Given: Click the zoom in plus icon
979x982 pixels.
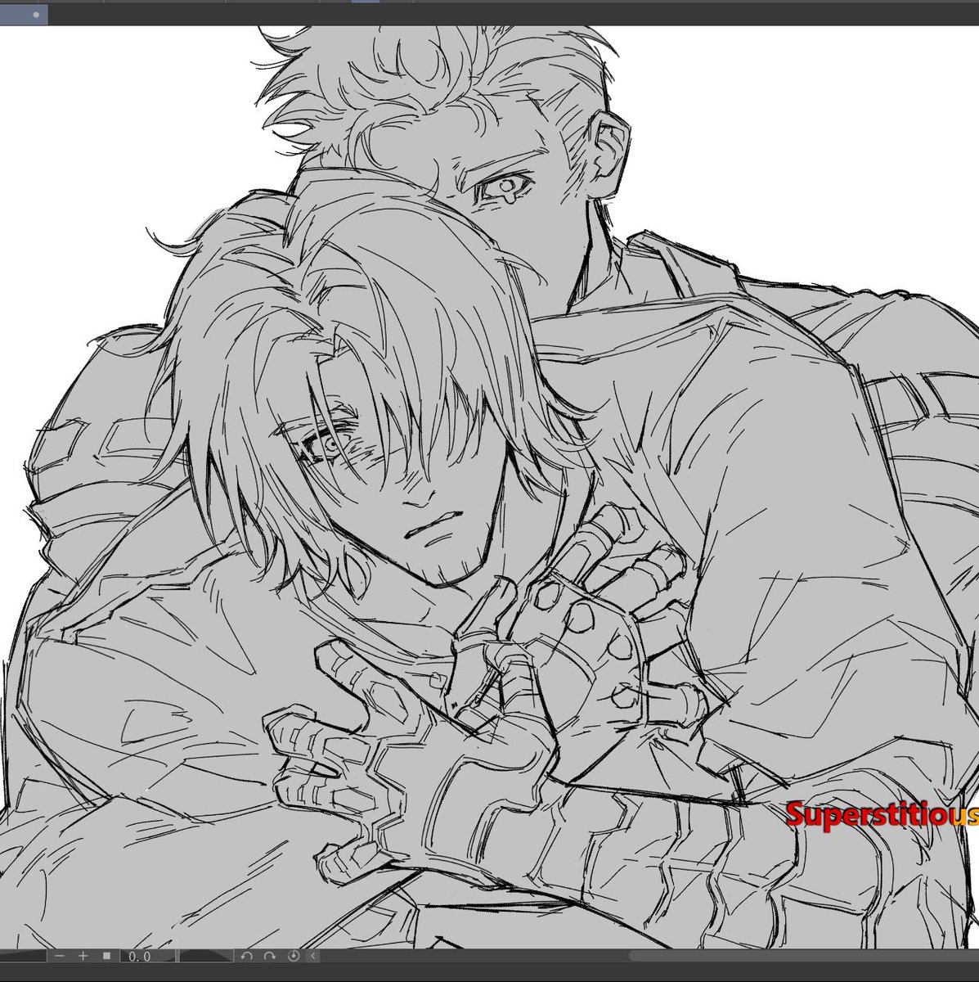Looking at the screenshot, I should pyautogui.click(x=83, y=956).
